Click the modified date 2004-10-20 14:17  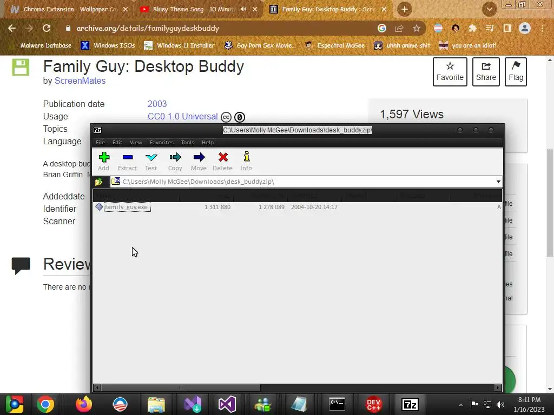click(314, 207)
